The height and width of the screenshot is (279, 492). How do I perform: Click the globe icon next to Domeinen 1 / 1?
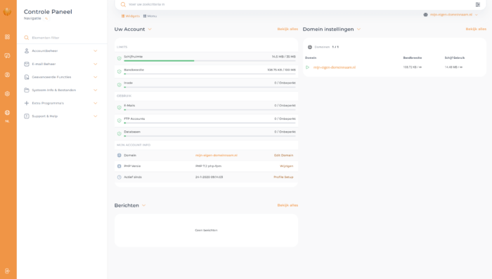point(310,47)
